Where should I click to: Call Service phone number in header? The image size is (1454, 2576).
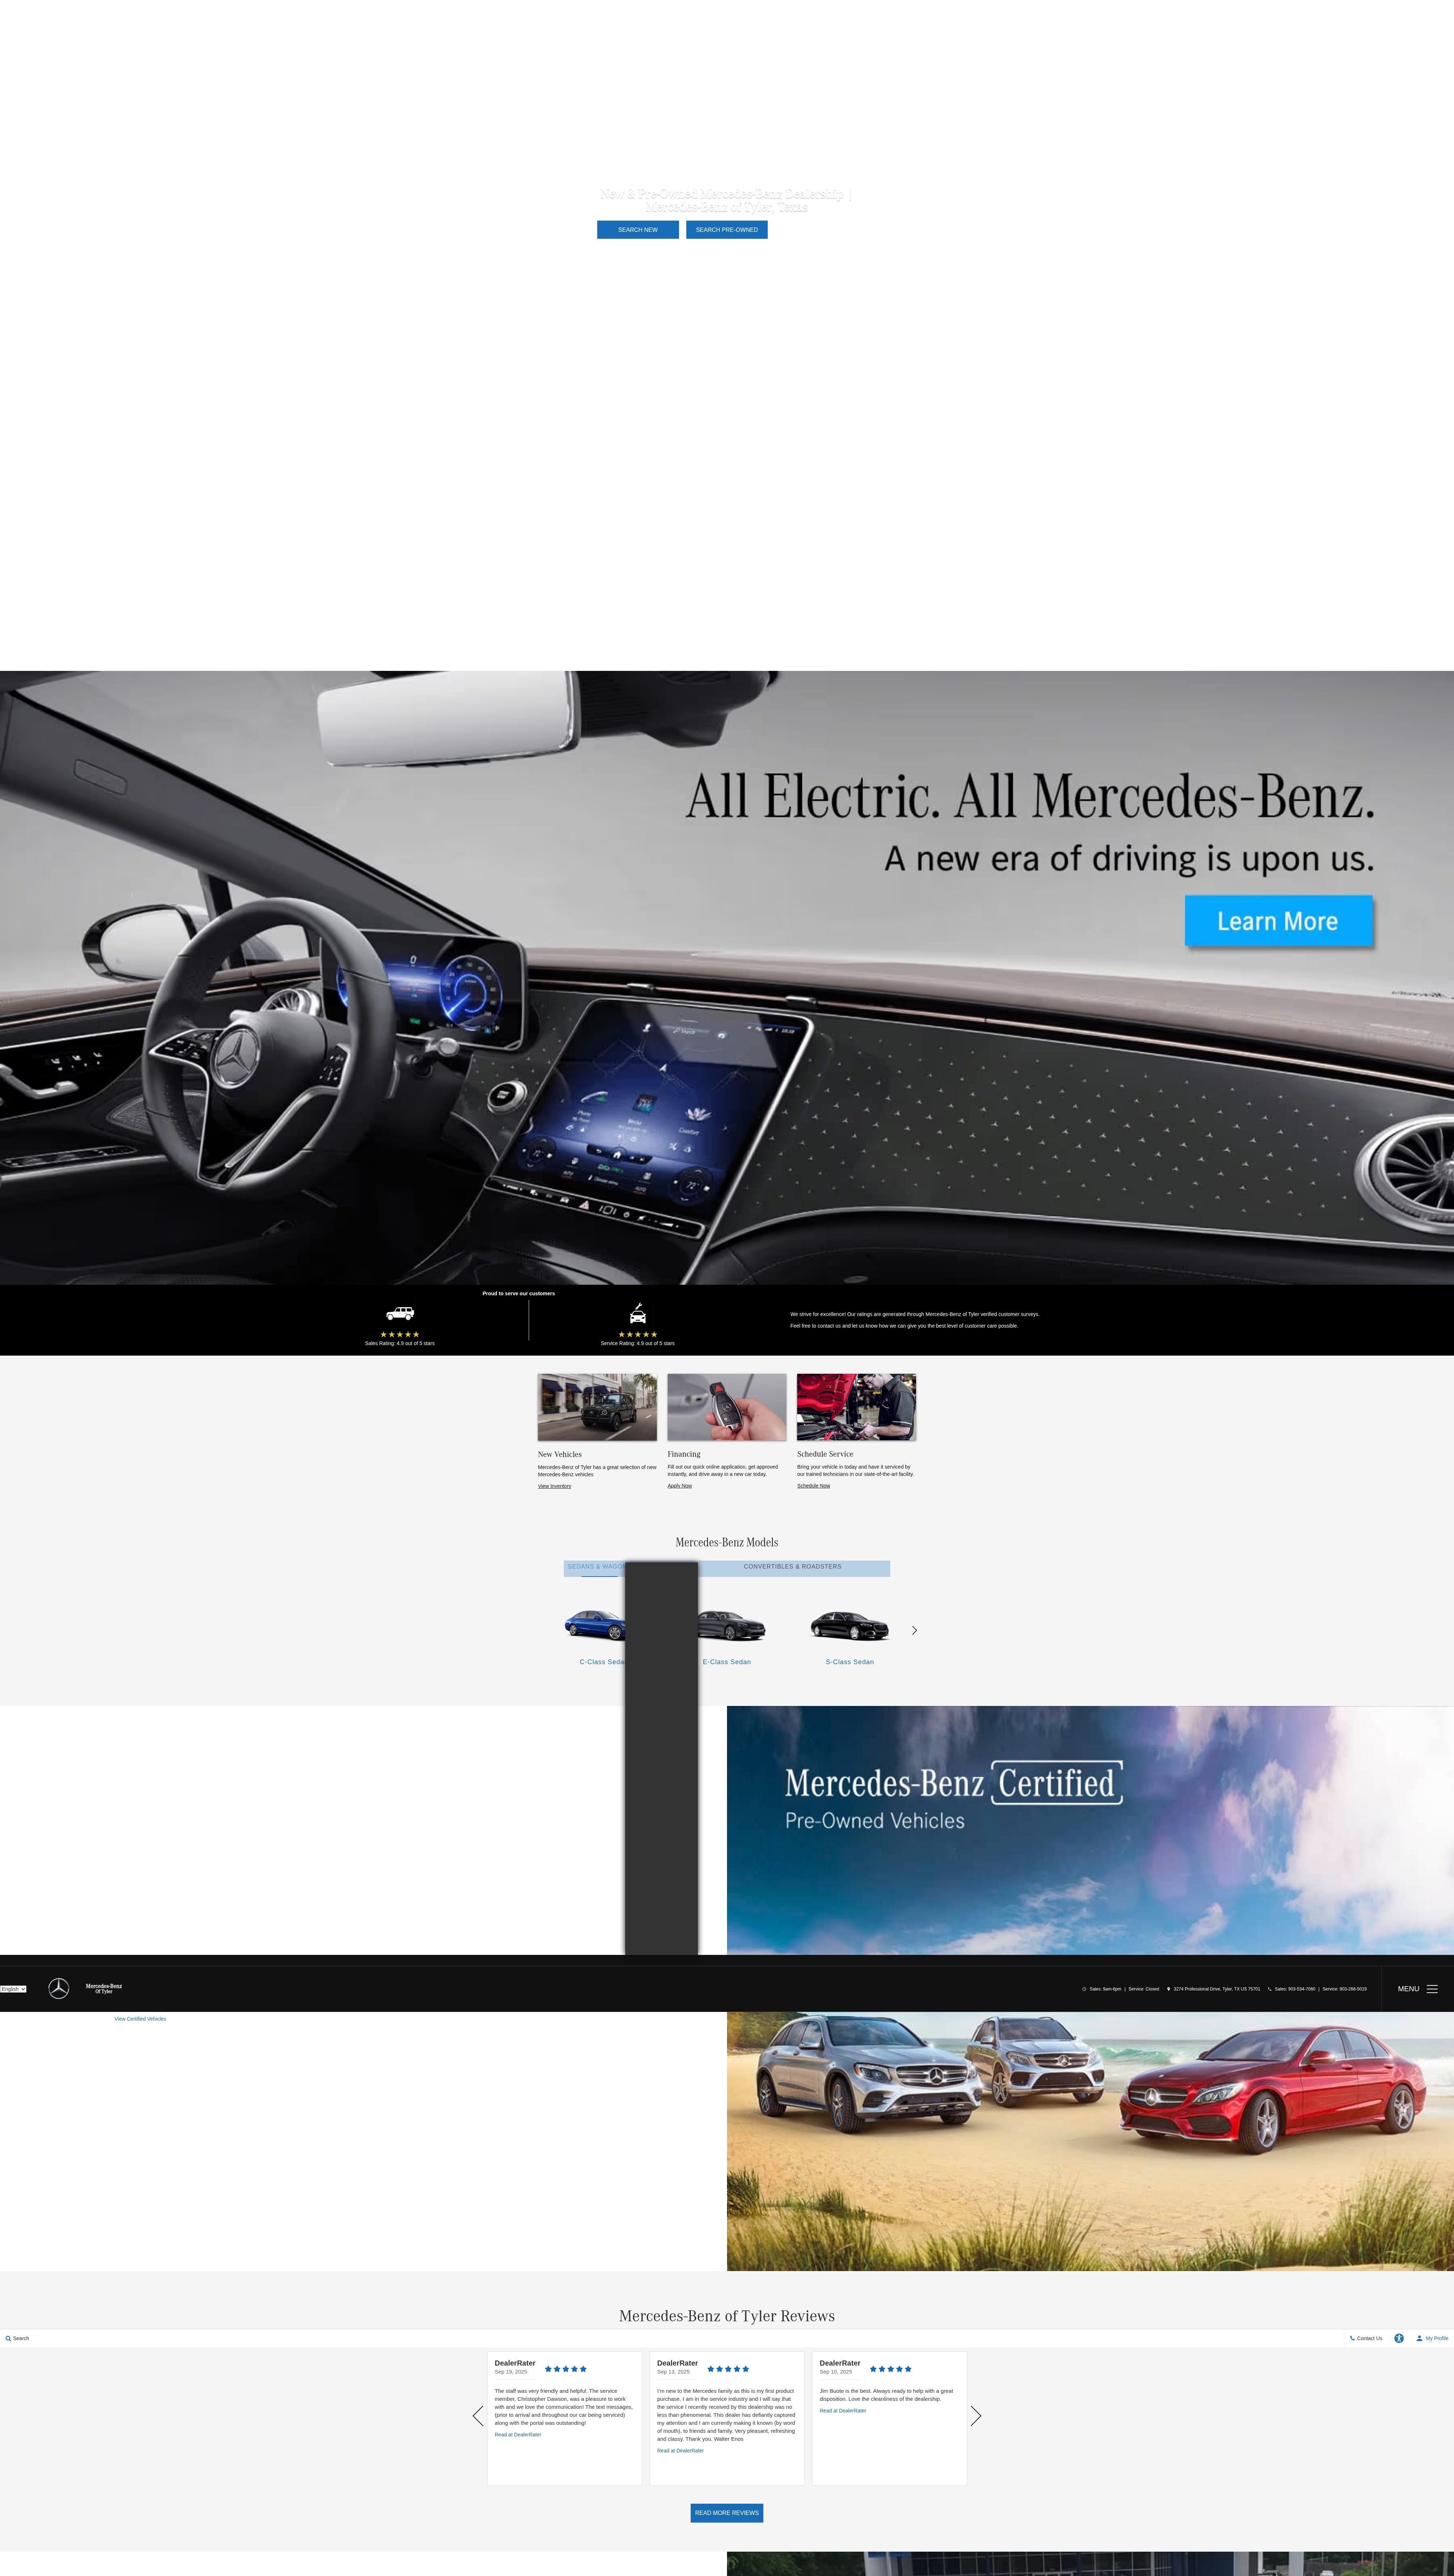click(x=1344, y=1989)
